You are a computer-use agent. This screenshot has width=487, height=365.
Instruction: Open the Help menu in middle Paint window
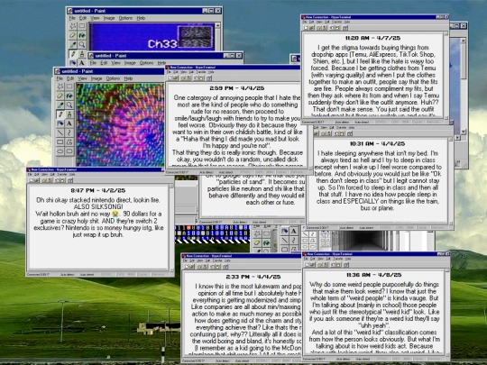coord(161,63)
